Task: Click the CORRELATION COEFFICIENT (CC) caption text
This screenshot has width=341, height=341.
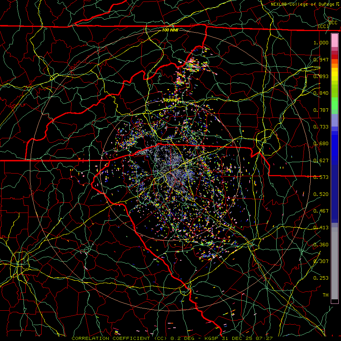Action: 119,338
